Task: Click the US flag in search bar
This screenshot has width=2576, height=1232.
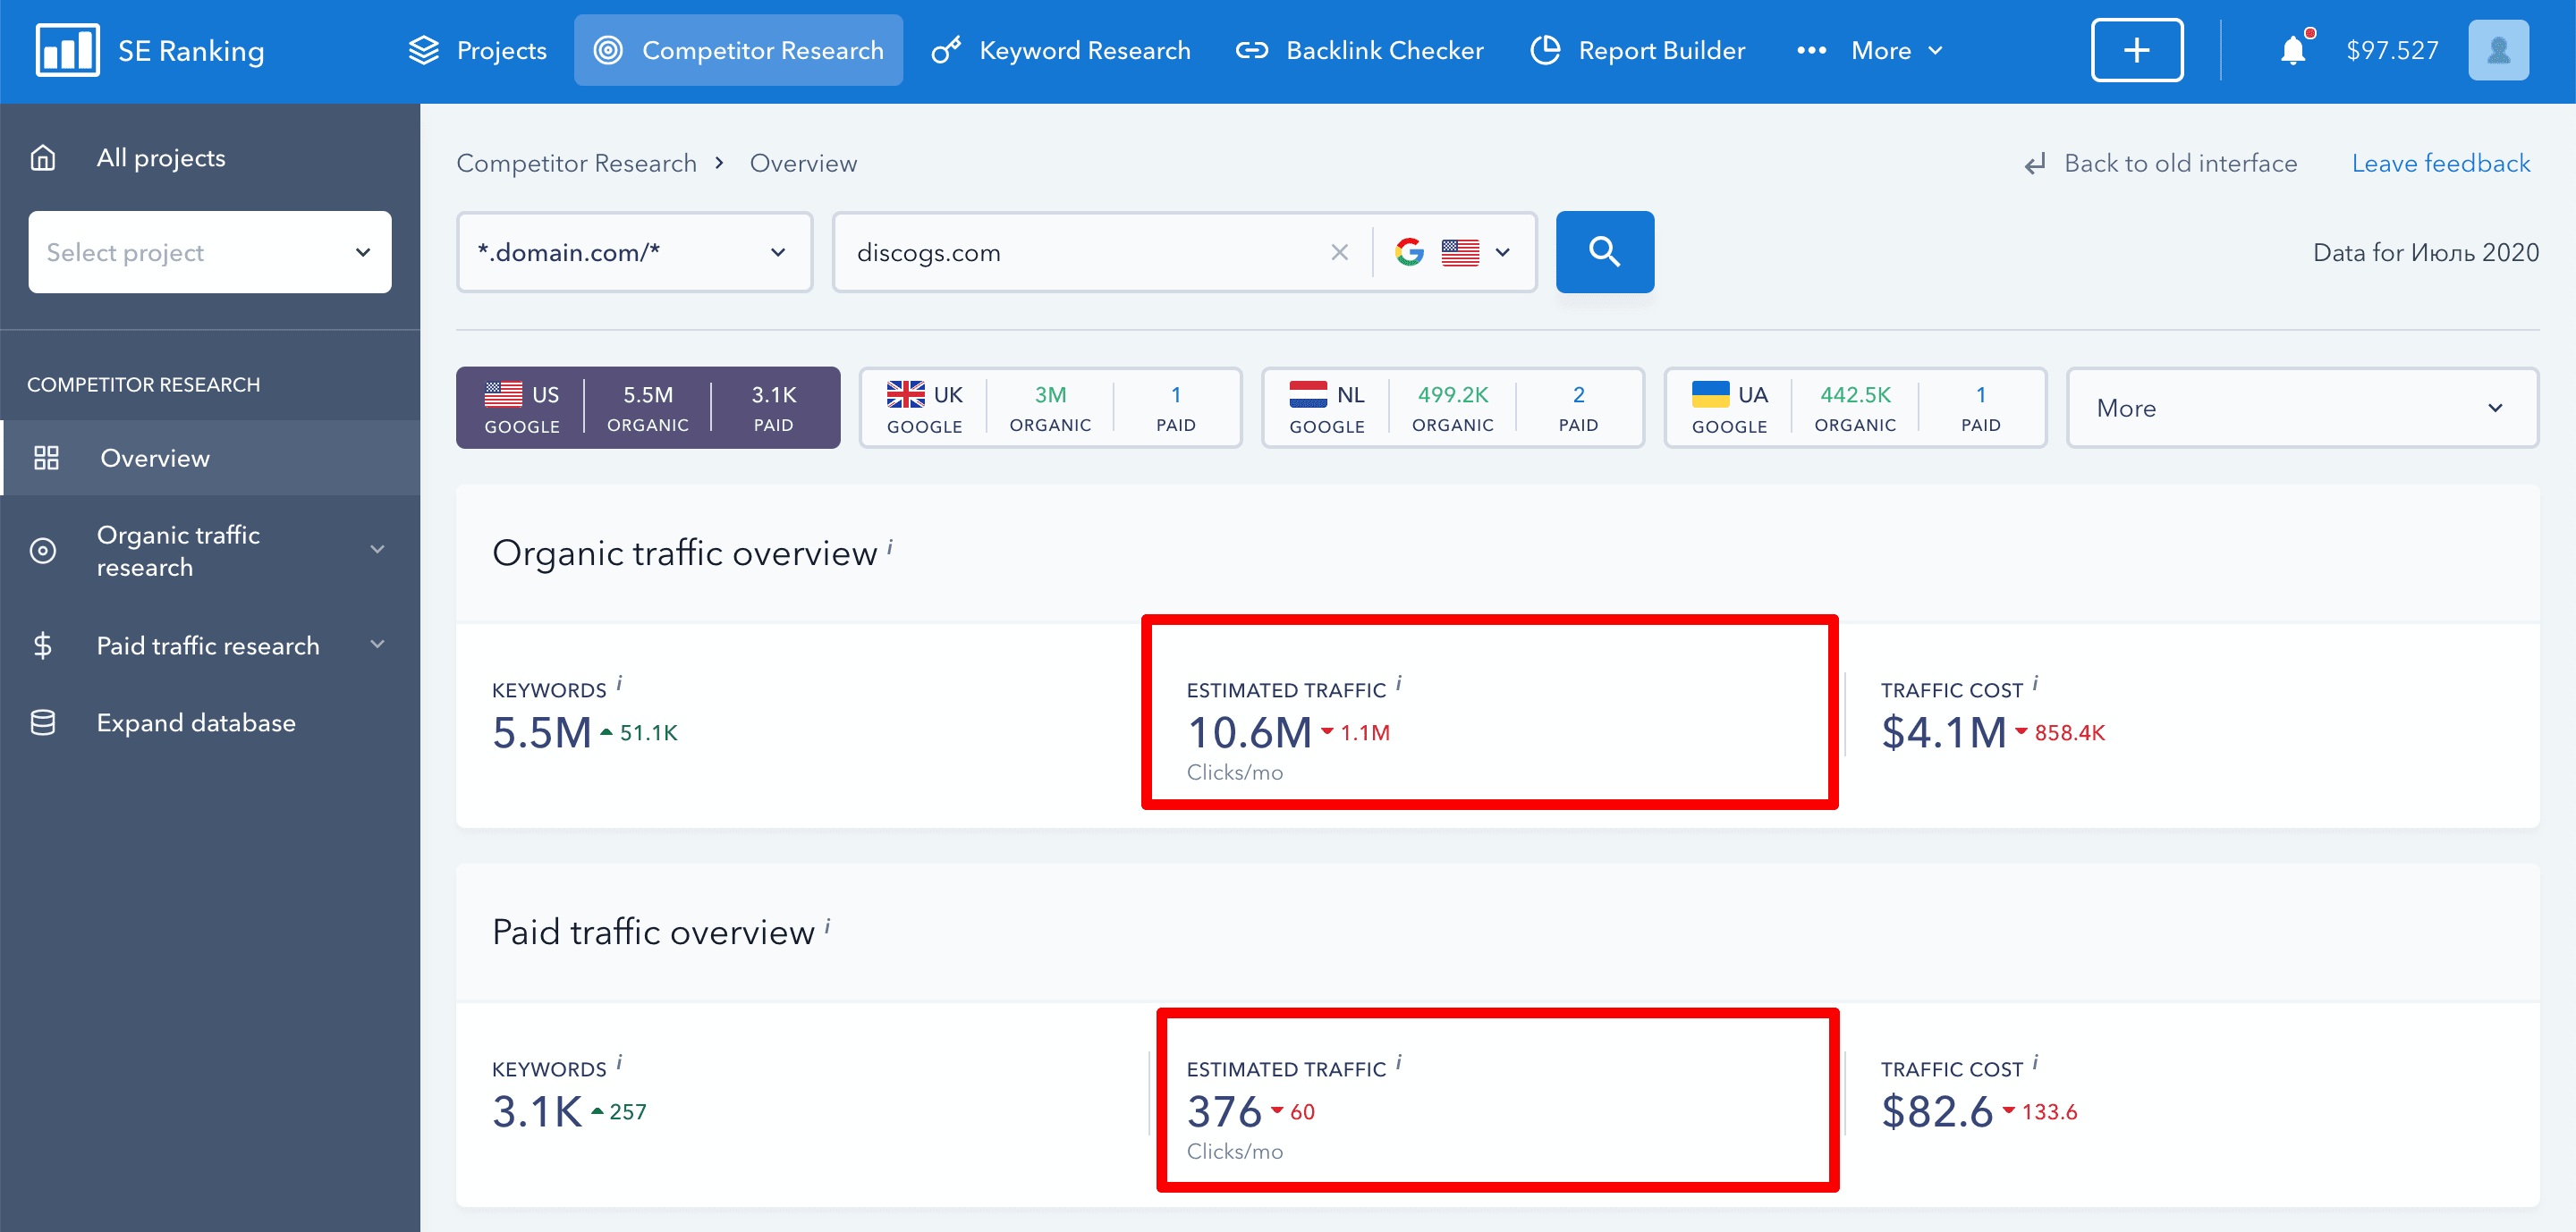Action: tap(1460, 253)
